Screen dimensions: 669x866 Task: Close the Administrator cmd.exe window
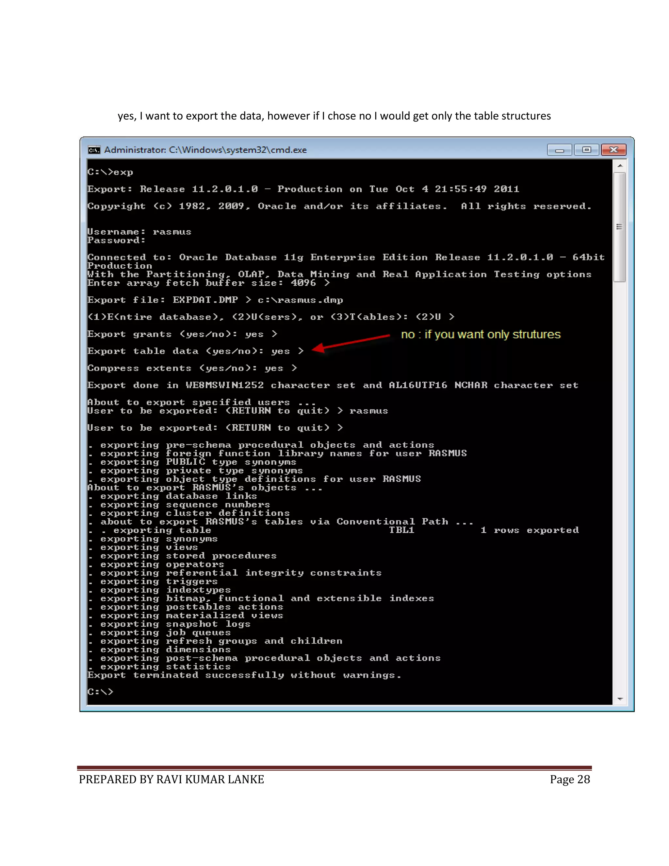[x=613, y=150]
